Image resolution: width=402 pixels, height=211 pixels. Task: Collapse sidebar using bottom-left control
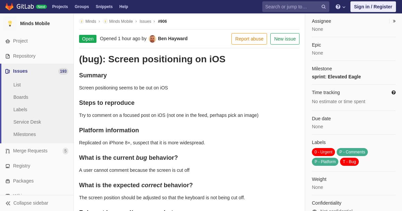tap(27, 203)
